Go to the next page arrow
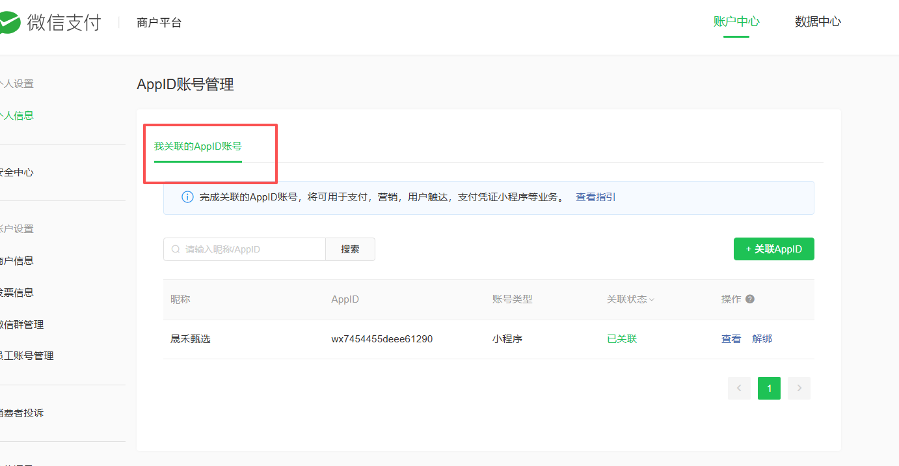Screen dimensions: 899x466 pos(799,389)
